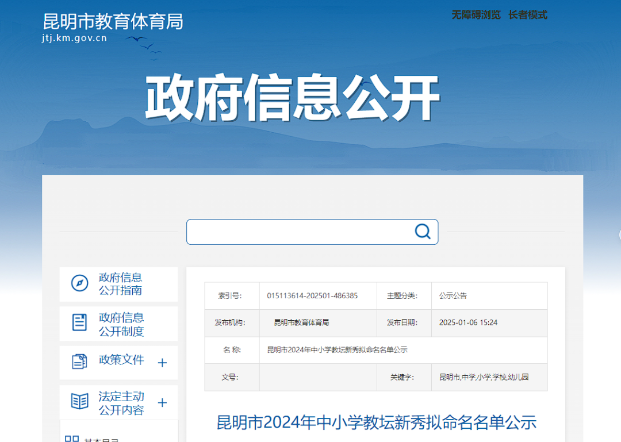Click the 发布日期 label cell

tap(404, 323)
